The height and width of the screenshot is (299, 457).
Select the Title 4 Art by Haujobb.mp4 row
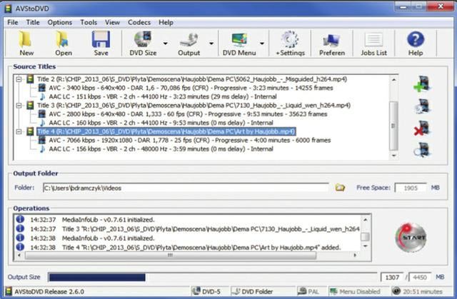point(166,131)
